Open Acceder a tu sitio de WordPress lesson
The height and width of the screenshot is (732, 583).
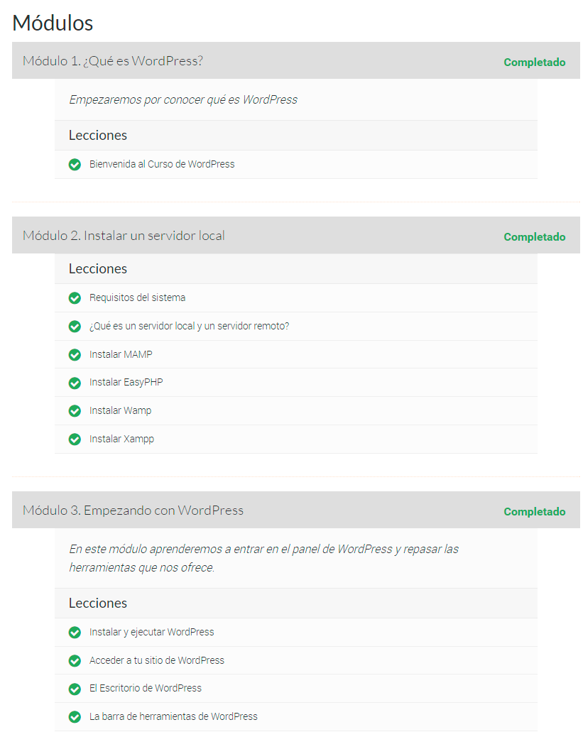(x=157, y=661)
